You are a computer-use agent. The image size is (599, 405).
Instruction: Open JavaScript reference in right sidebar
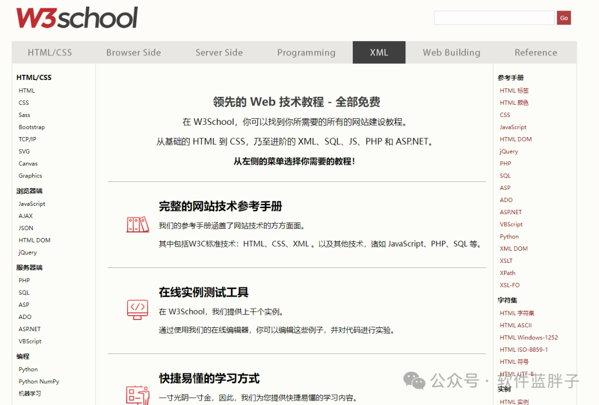tap(513, 127)
